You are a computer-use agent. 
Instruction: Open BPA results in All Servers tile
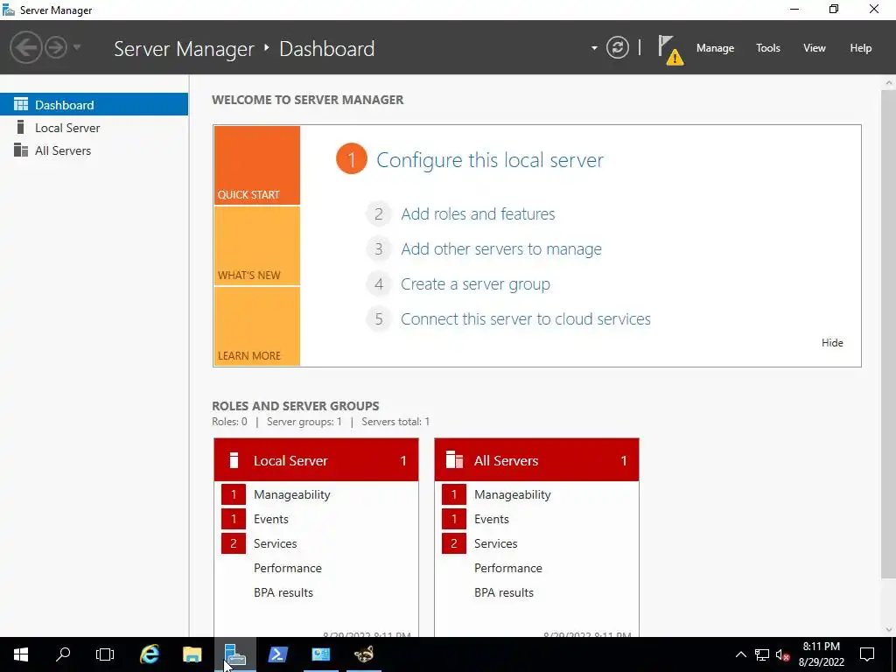pos(504,592)
